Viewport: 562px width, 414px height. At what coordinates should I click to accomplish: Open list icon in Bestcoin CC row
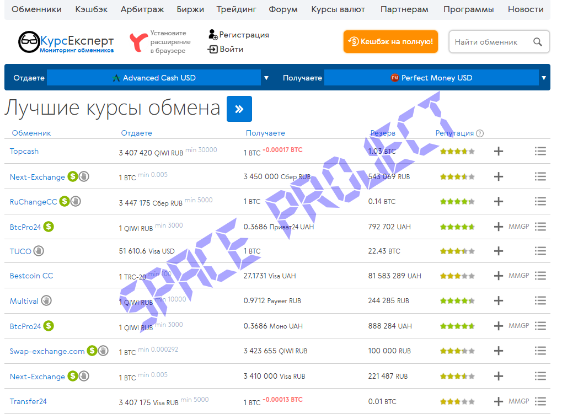click(x=540, y=276)
